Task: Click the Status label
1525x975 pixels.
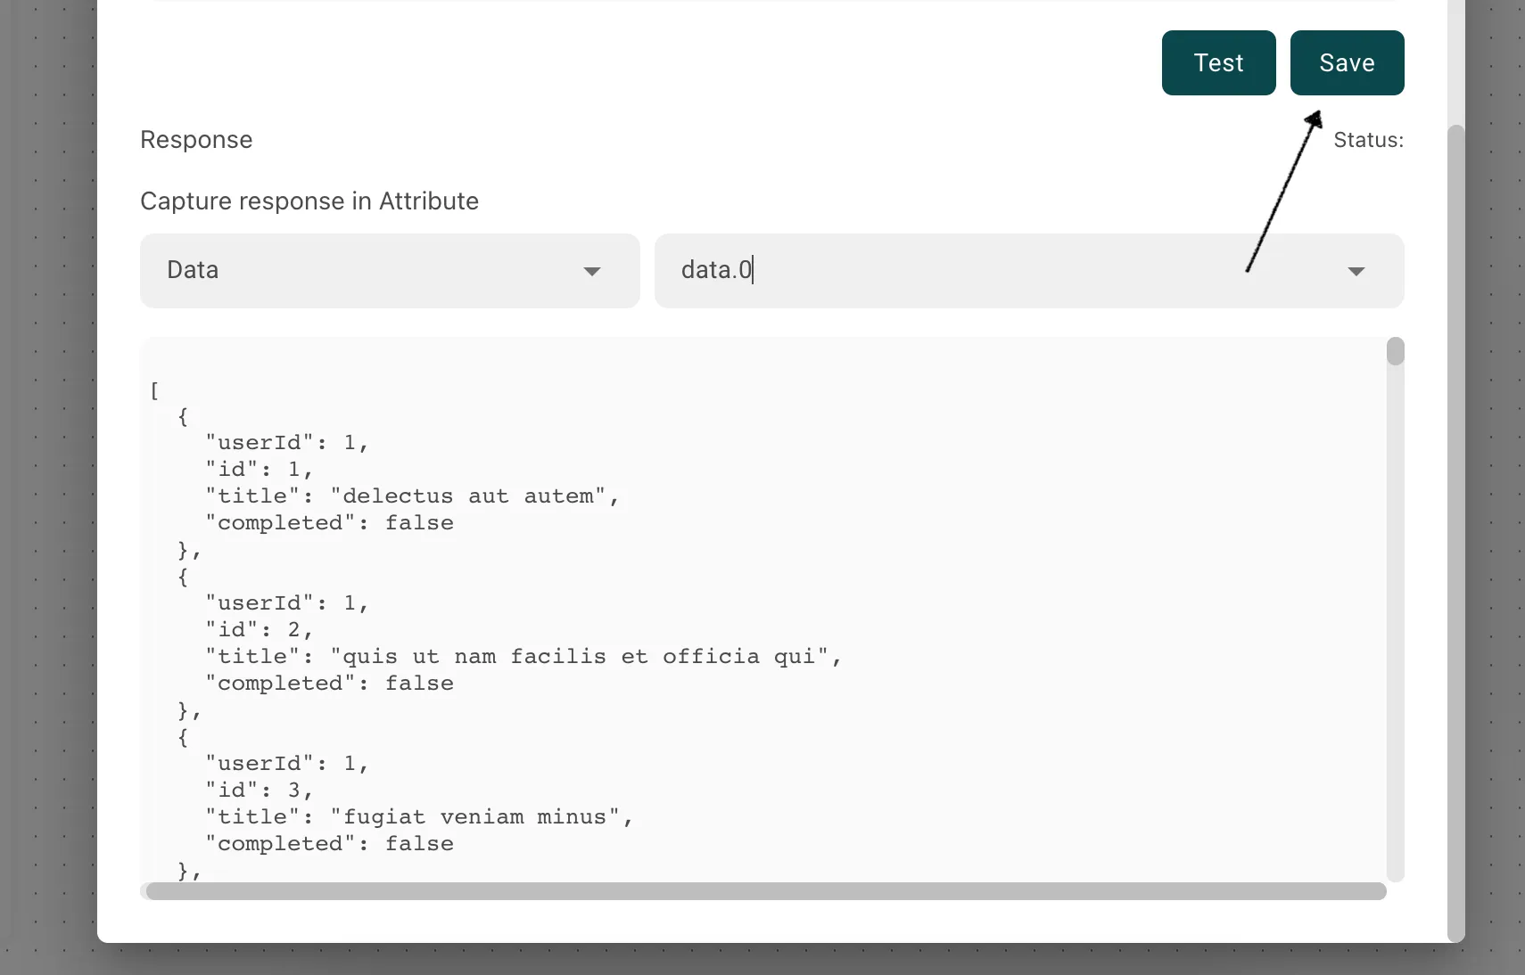Action: point(1369,140)
